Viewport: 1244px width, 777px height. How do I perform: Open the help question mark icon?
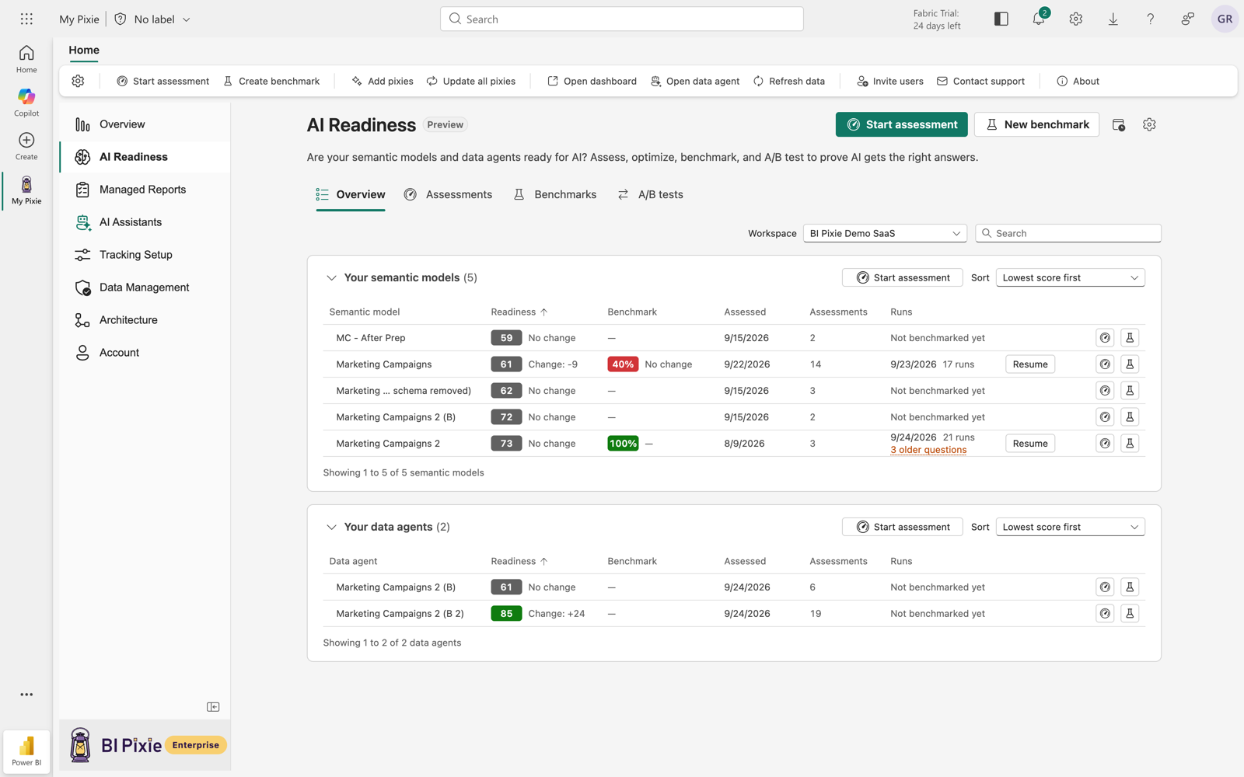(1151, 19)
